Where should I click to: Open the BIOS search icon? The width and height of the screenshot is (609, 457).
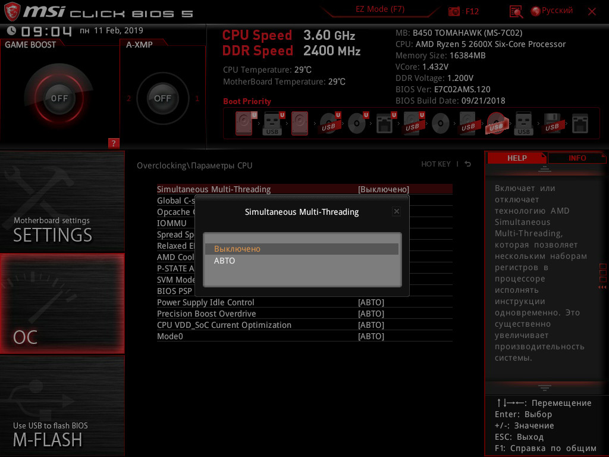[x=516, y=12]
